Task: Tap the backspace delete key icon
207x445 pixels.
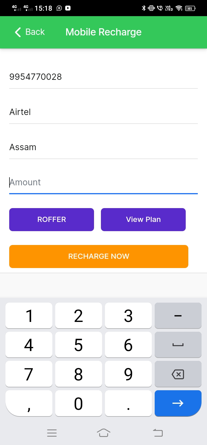Action: click(178, 374)
